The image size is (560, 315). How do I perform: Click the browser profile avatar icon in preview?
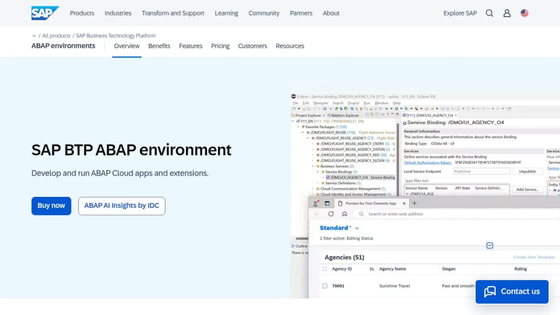[315, 203]
